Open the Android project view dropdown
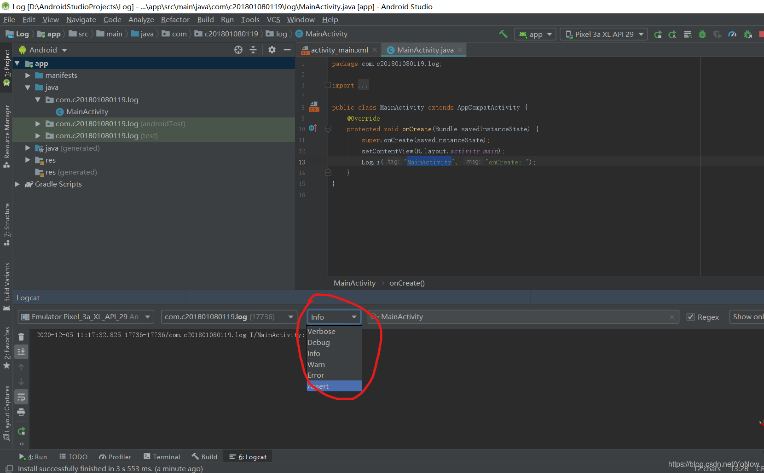Screen dimensions: 764x473 point(43,50)
